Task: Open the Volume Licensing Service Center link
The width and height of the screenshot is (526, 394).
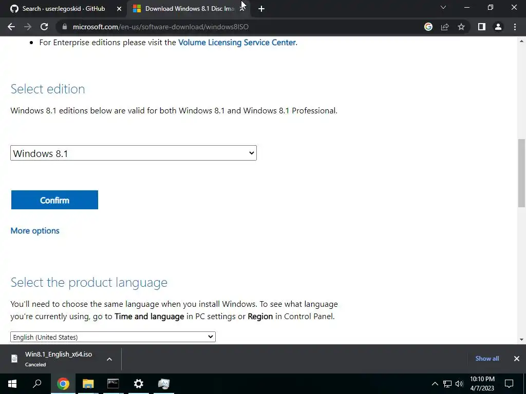Action: tap(237, 42)
